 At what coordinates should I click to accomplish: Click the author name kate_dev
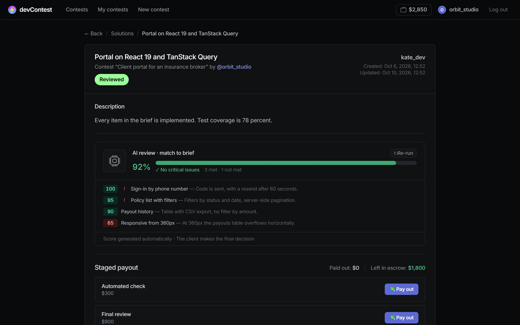pos(413,57)
